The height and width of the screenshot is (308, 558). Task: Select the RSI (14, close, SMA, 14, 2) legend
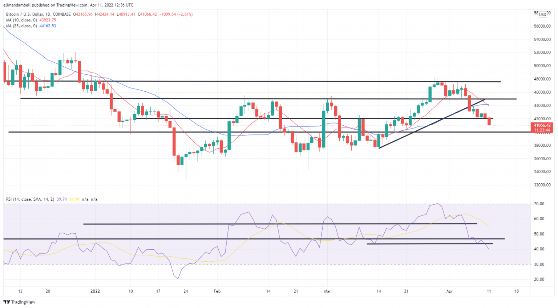click(30, 199)
